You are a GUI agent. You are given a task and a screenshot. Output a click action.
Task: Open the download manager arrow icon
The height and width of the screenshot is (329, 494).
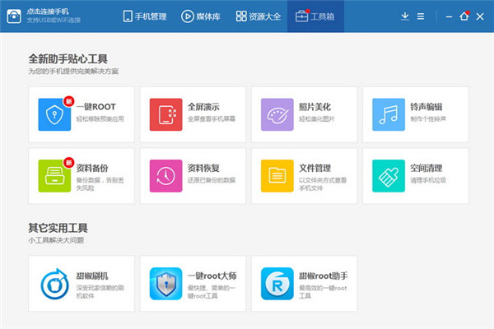coord(404,16)
